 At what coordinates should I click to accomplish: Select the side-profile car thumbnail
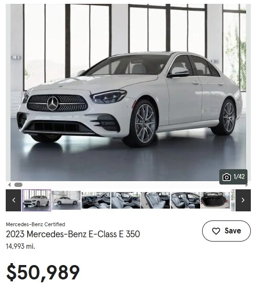(x=66, y=200)
